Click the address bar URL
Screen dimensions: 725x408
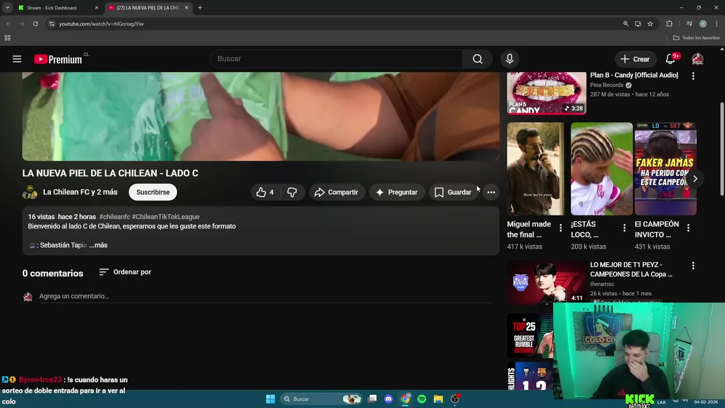[101, 24]
